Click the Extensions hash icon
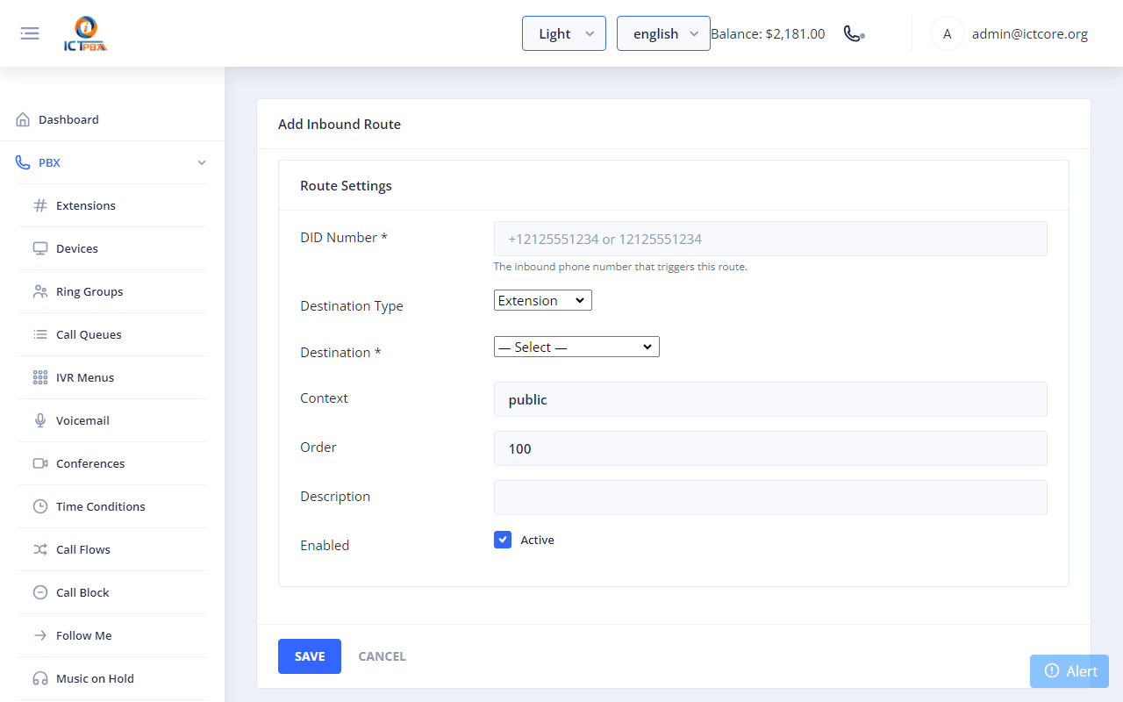The image size is (1123, 702). 40,205
